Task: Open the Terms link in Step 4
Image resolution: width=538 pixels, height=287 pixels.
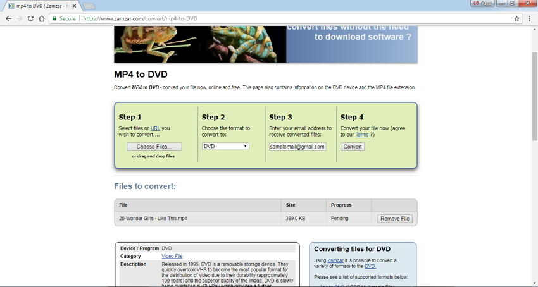Action: pos(361,135)
